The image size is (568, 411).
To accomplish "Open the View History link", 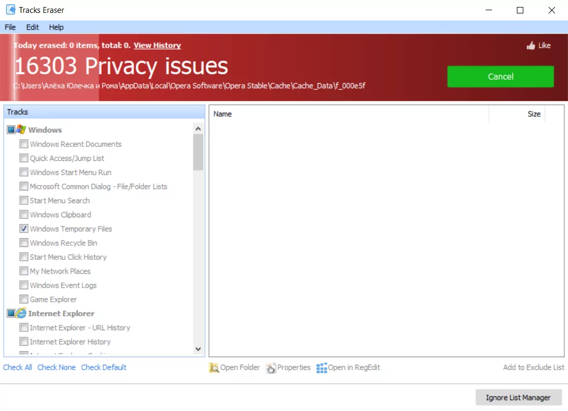I will coord(157,45).
